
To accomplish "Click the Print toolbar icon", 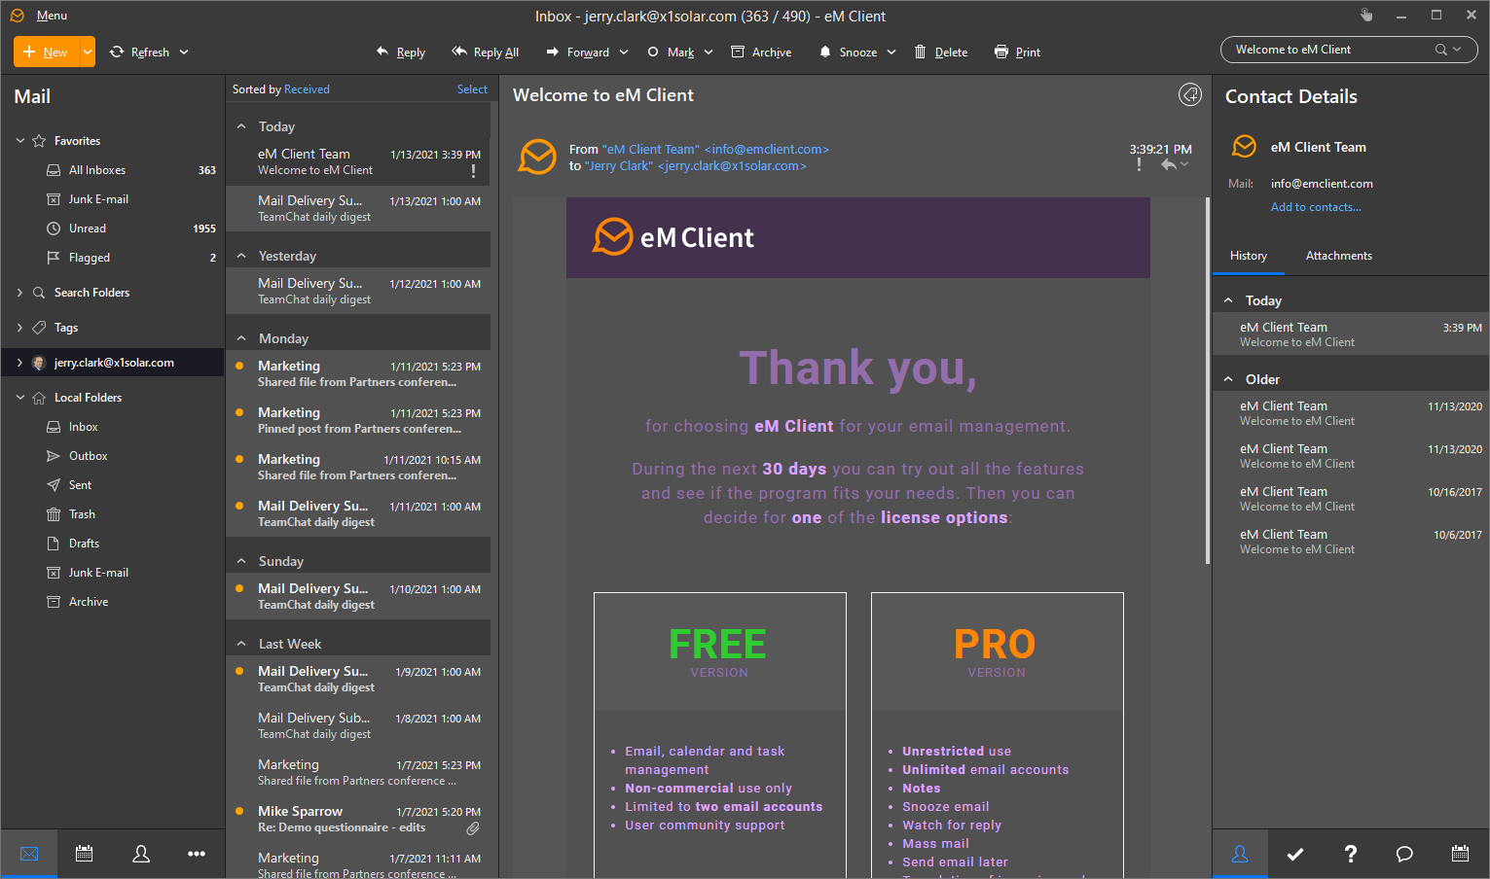I will [1017, 53].
